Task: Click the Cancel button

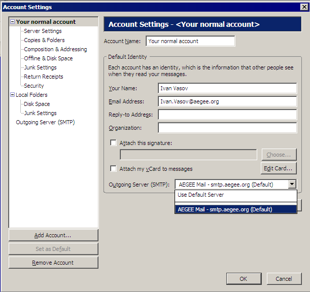Action: tap(284, 279)
